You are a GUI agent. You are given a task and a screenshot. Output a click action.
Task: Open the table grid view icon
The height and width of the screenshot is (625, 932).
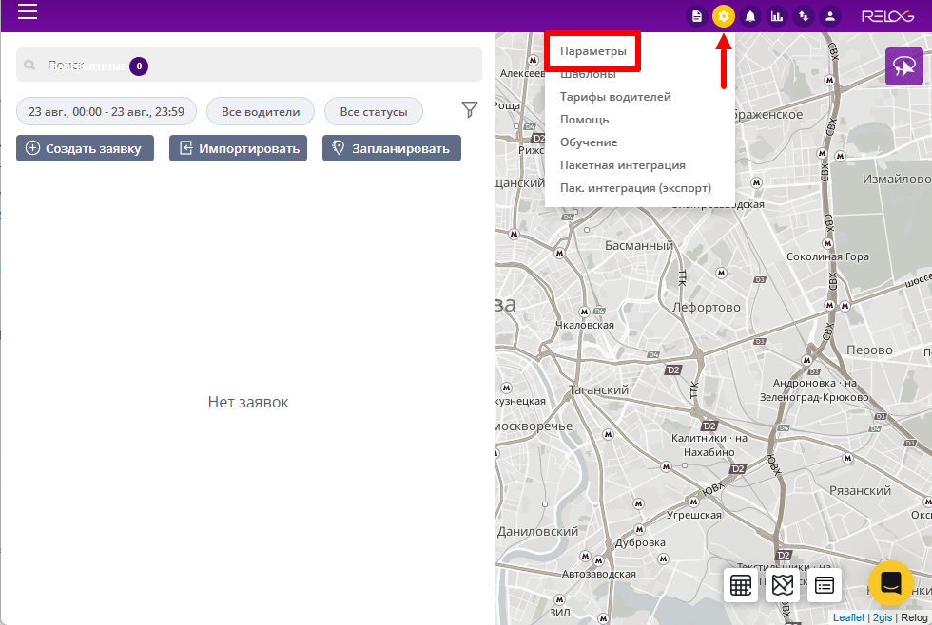coord(741,585)
